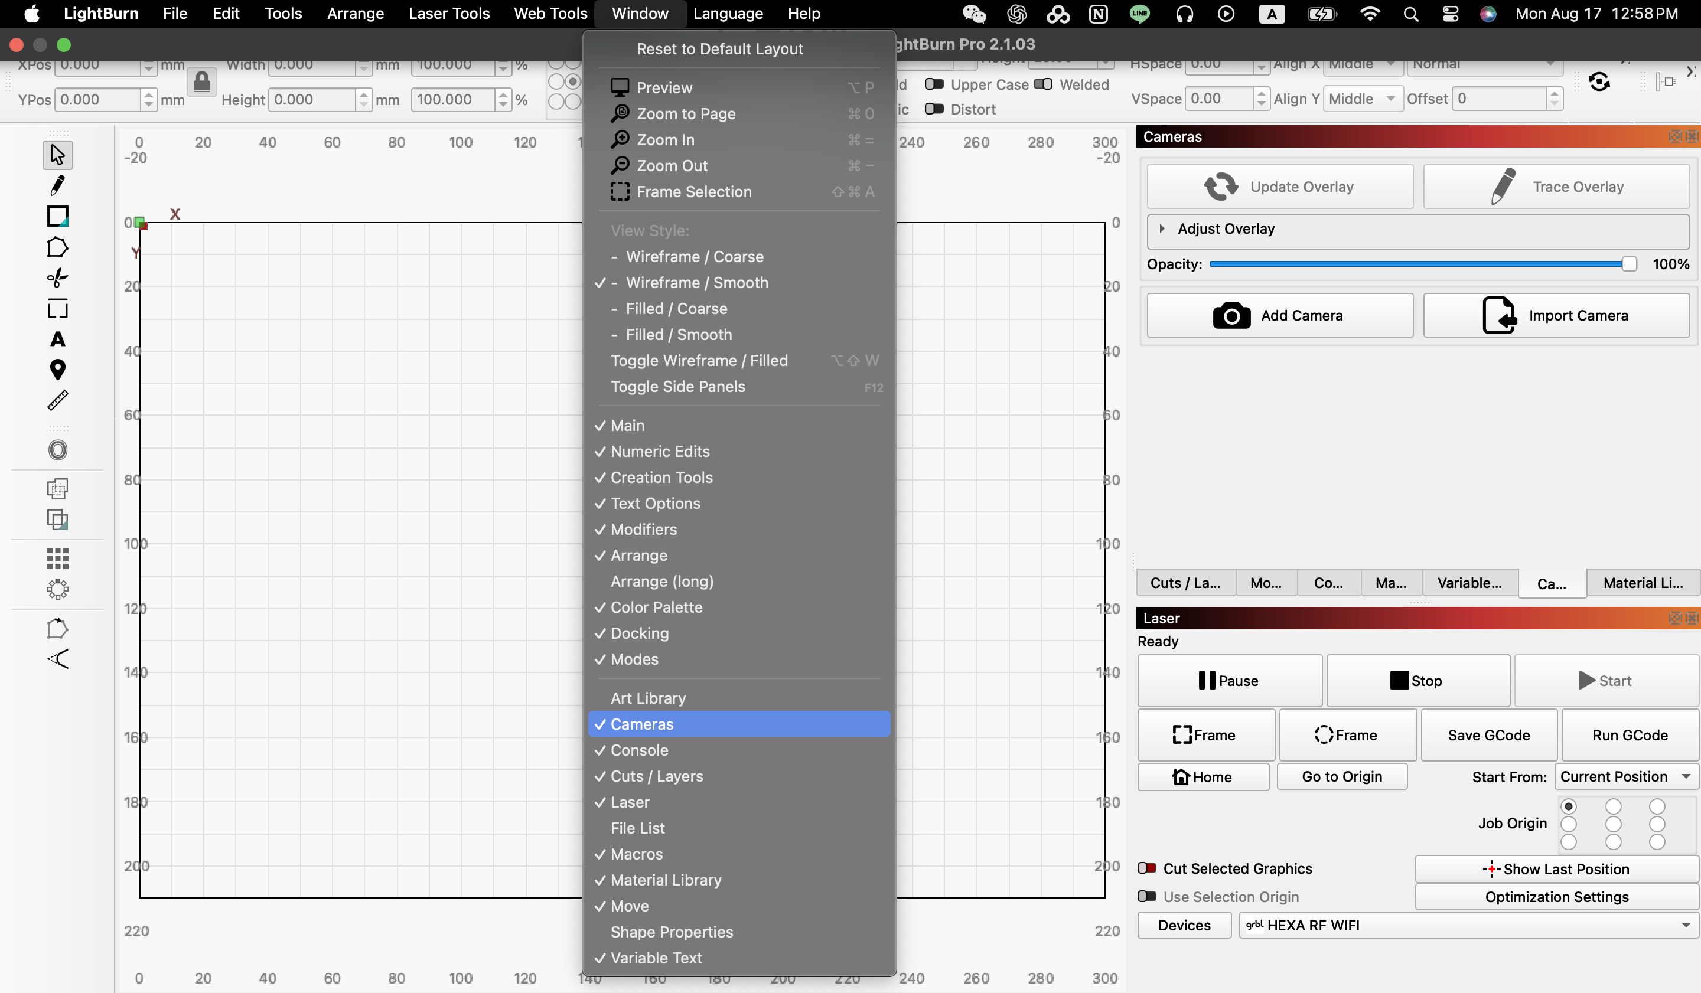Close the Laser panel
The image size is (1701, 993).
tap(1692, 618)
